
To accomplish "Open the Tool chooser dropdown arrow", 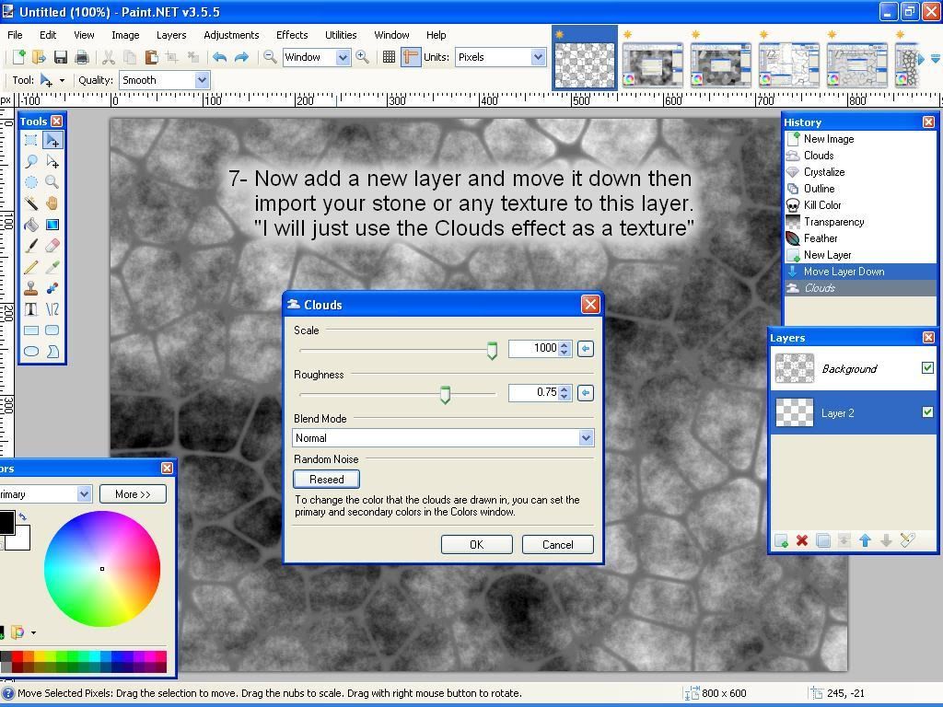I will click(x=62, y=80).
